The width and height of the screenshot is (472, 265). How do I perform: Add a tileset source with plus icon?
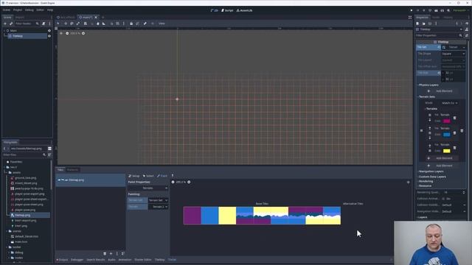tap(111, 254)
